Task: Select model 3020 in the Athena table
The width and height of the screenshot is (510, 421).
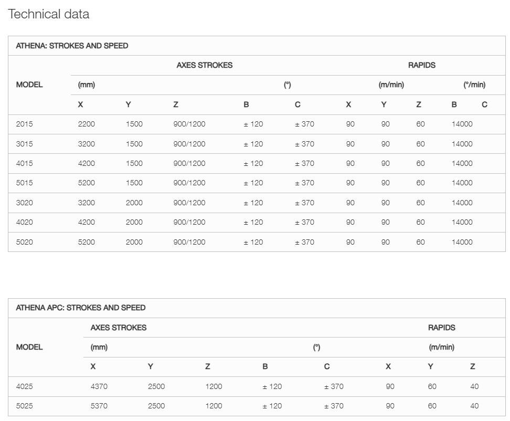Action: (x=24, y=203)
